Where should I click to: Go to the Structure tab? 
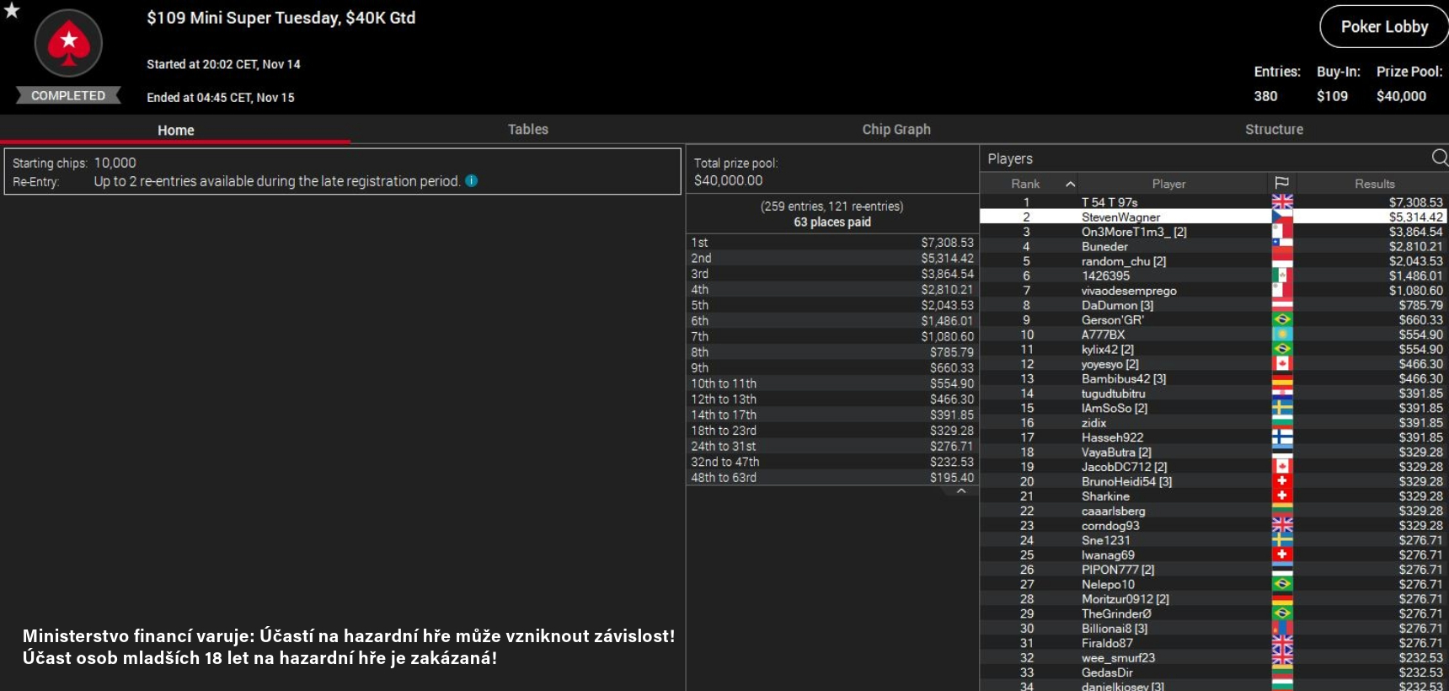click(x=1273, y=130)
